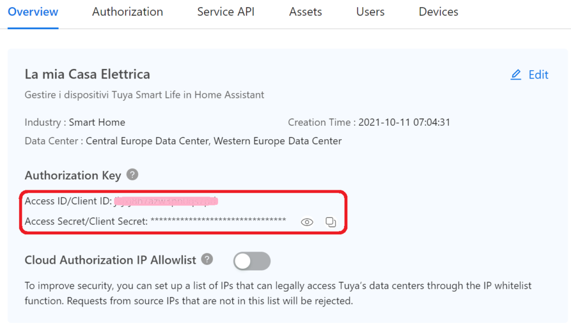Image resolution: width=571 pixels, height=325 pixels.
Task: Click the project title La mia Casa Elettrica
Action: pos(88,74)
